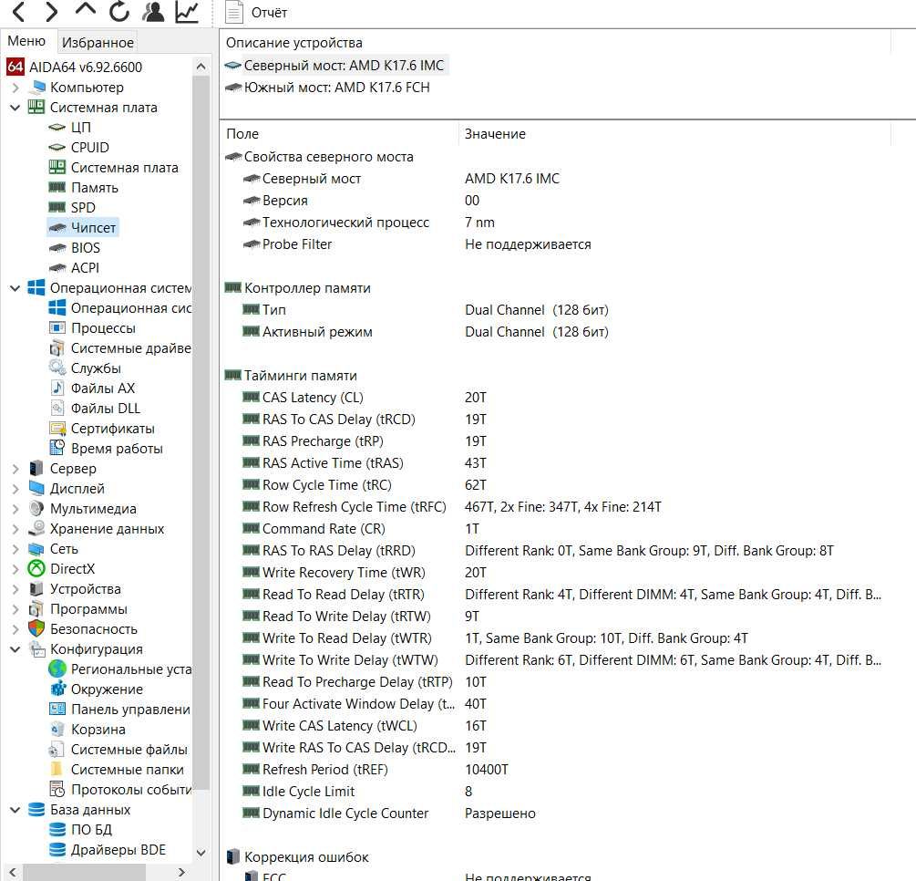
Task: Open Протоколы событий in the tree
Action: pos(131,790)
